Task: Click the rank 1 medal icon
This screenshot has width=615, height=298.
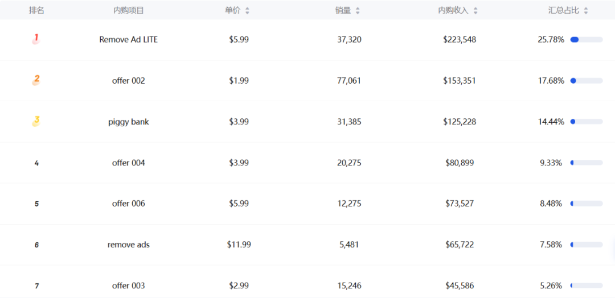Action: 36,39
